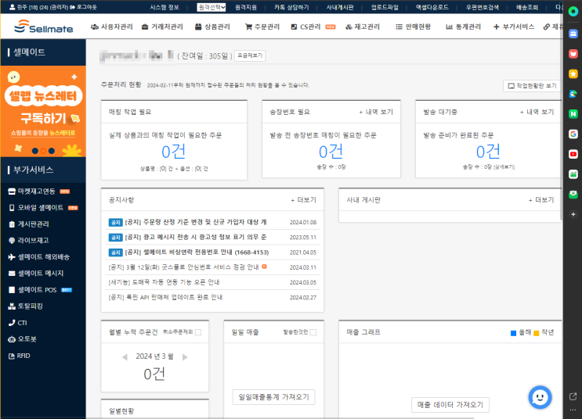The width and height of the screenshot is (582, 419).
Task: Click the 요금제보기 button
Action: 250,56
